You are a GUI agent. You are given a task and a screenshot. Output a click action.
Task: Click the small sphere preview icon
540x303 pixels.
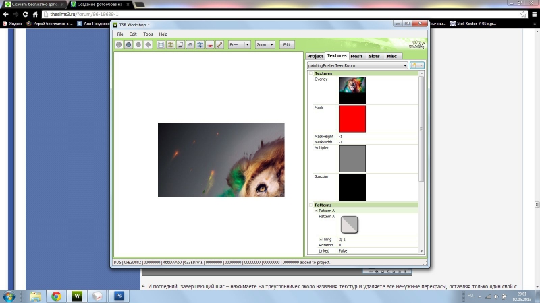[x=190, y=44]
